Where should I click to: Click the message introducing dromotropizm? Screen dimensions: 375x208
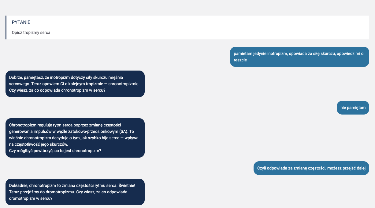[75, 192]
